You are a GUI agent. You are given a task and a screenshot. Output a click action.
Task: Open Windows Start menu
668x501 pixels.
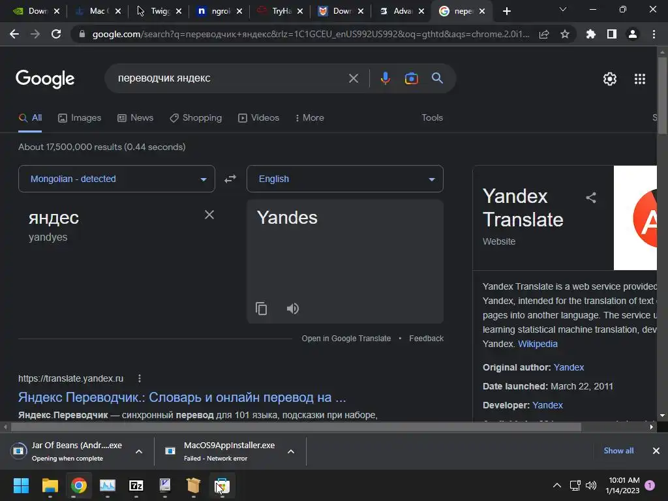tap(21, 485)
